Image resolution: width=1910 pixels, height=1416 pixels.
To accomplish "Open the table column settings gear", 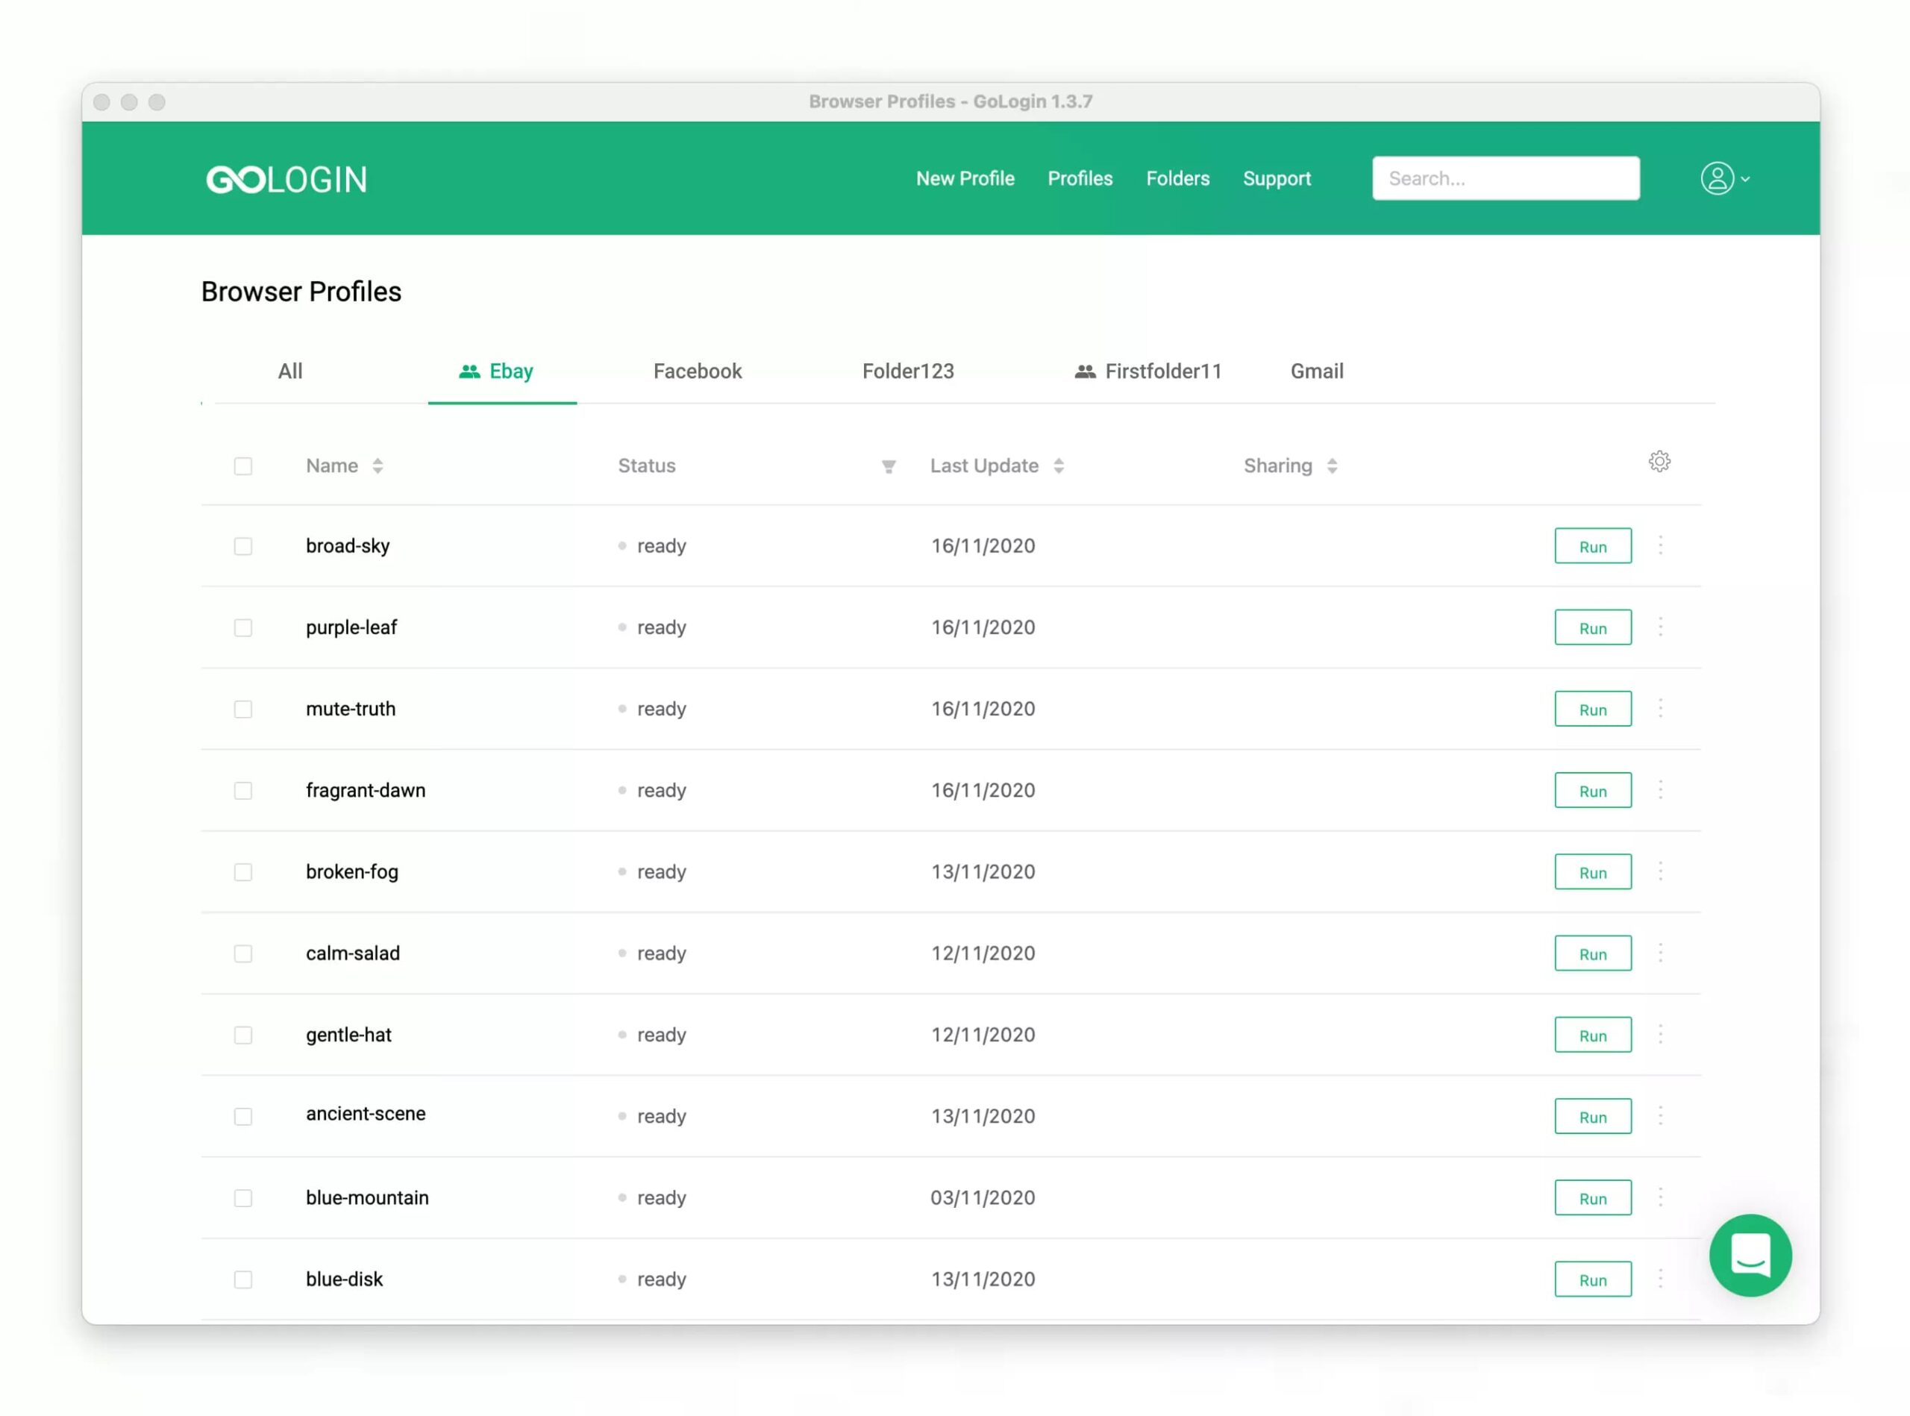I will click(x=1659, y=462).
